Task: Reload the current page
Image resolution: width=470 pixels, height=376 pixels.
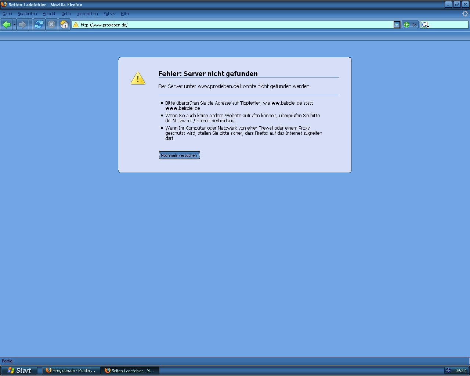Action: pos(39,25)
